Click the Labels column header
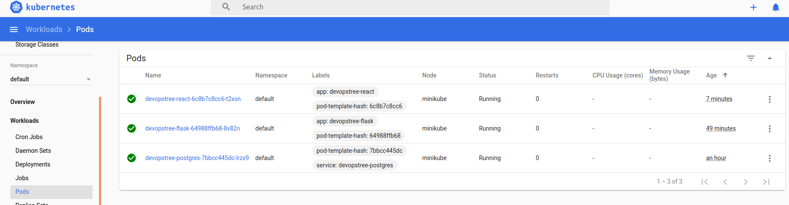 tap(321, 75)
